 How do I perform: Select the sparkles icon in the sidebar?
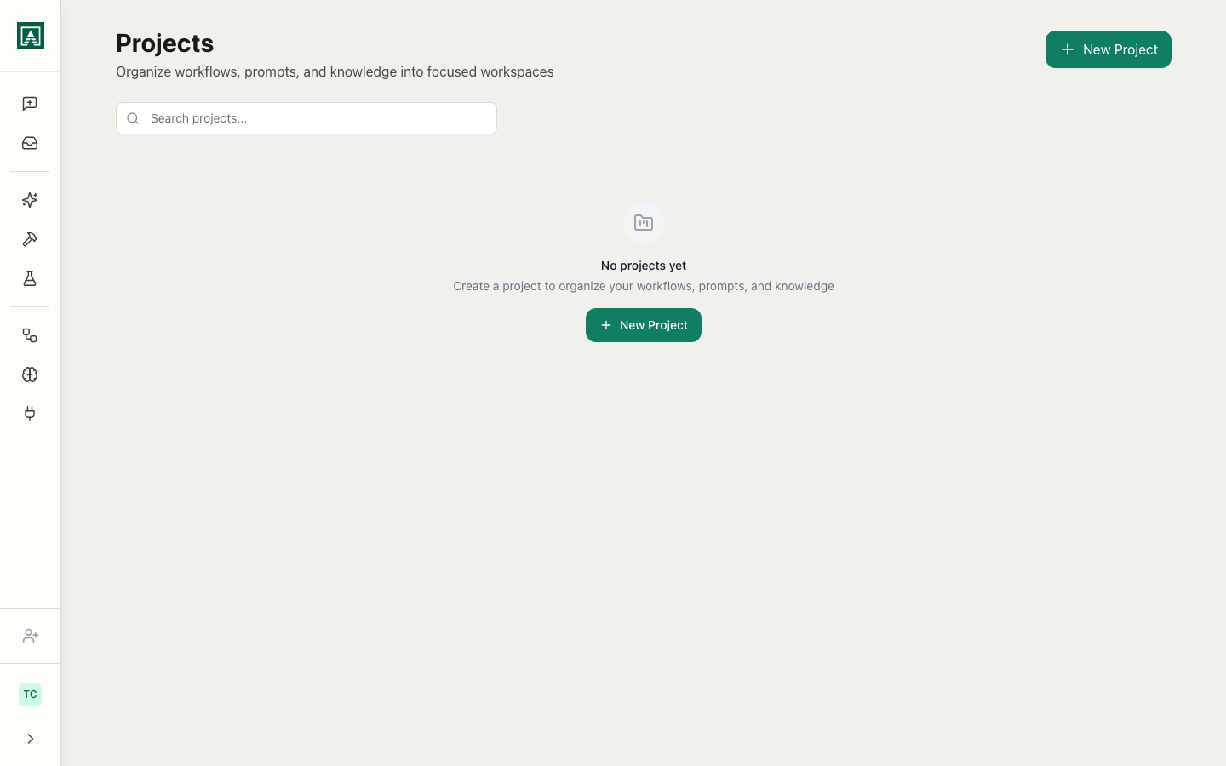[x=30, y=200]
